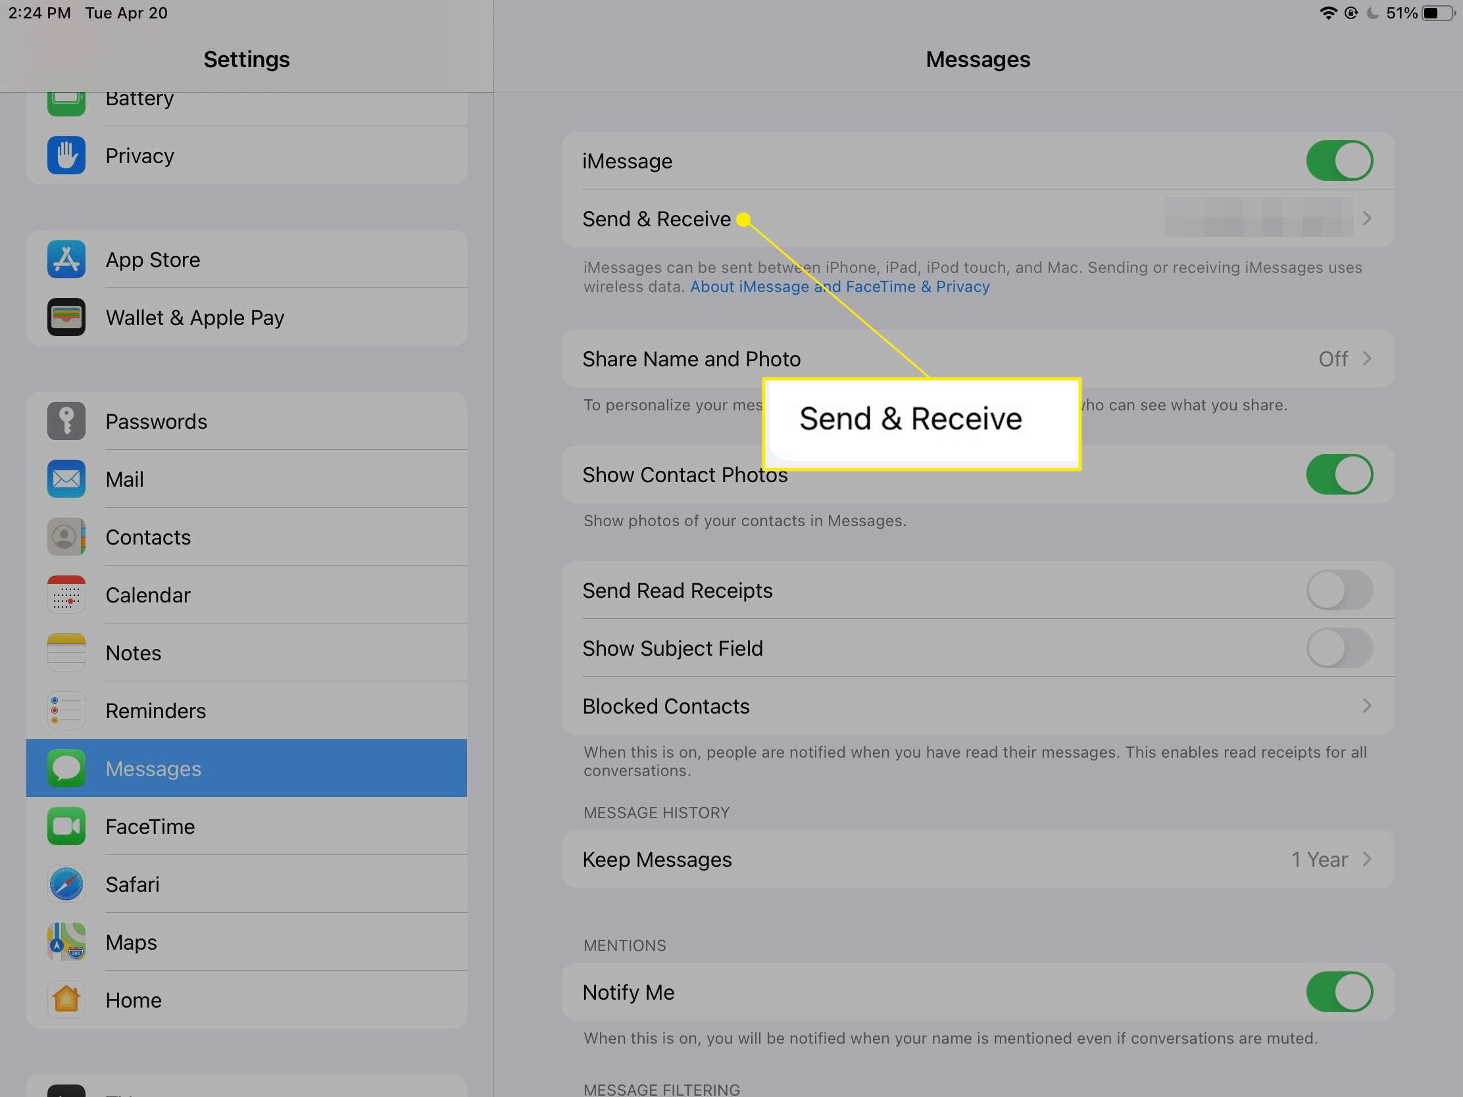Tap the Notes icon
The width and height of the screenshot is (1463, 1097).
coord(66,652)
